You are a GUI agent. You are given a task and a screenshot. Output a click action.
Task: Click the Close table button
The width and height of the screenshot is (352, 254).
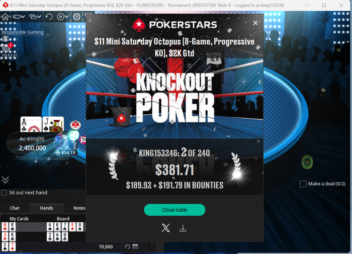click(x=174, y=210)
